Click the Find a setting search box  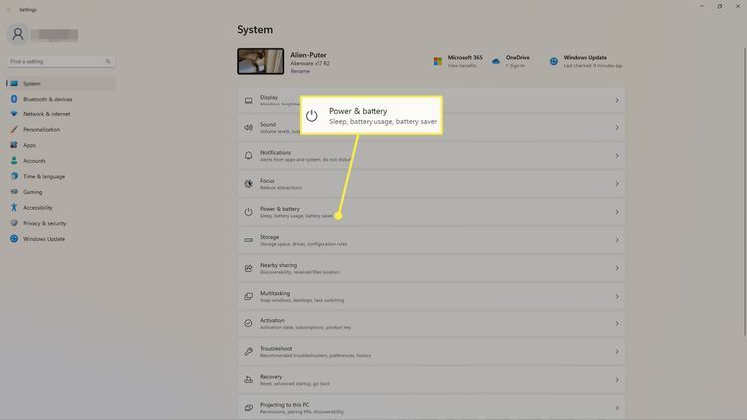click(60, 62)
